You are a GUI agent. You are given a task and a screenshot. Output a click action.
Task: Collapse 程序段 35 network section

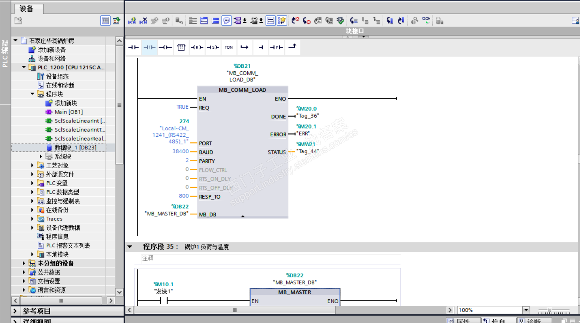click(130, 247)
